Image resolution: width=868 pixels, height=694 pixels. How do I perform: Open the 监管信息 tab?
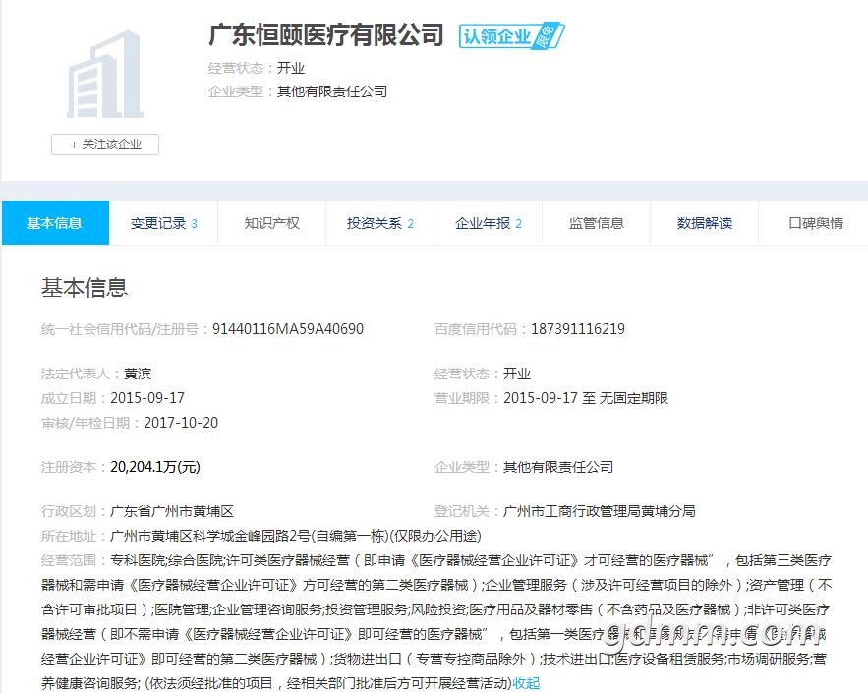click(596, 223)
